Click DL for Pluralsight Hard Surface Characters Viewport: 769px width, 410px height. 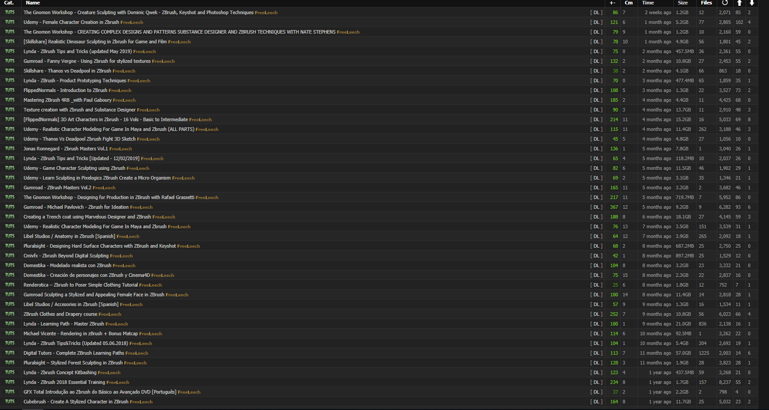[596, 246]
